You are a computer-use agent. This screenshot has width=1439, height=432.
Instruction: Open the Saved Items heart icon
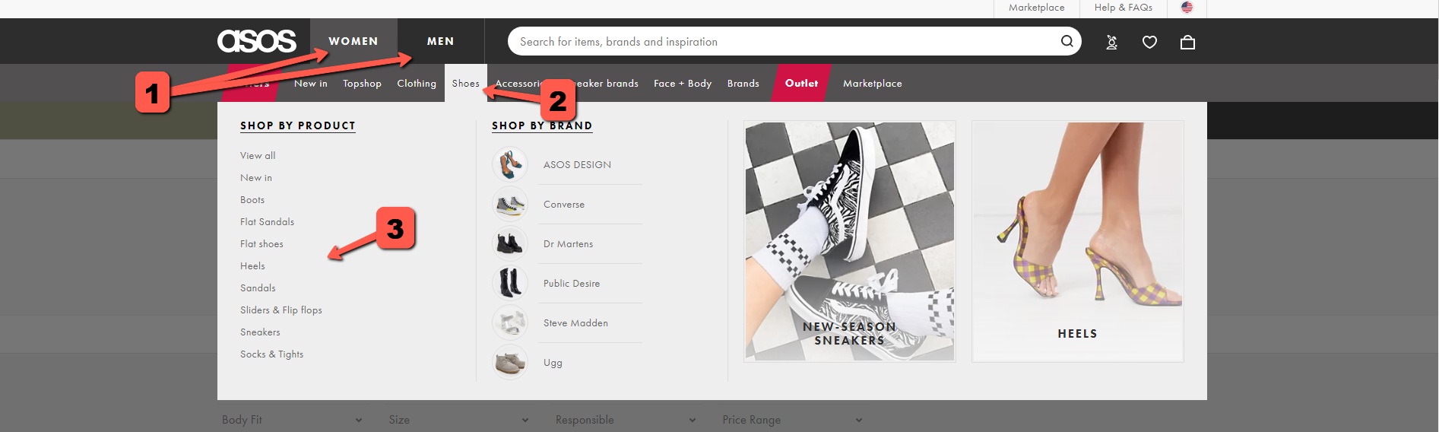click(x=1149, y=42)
